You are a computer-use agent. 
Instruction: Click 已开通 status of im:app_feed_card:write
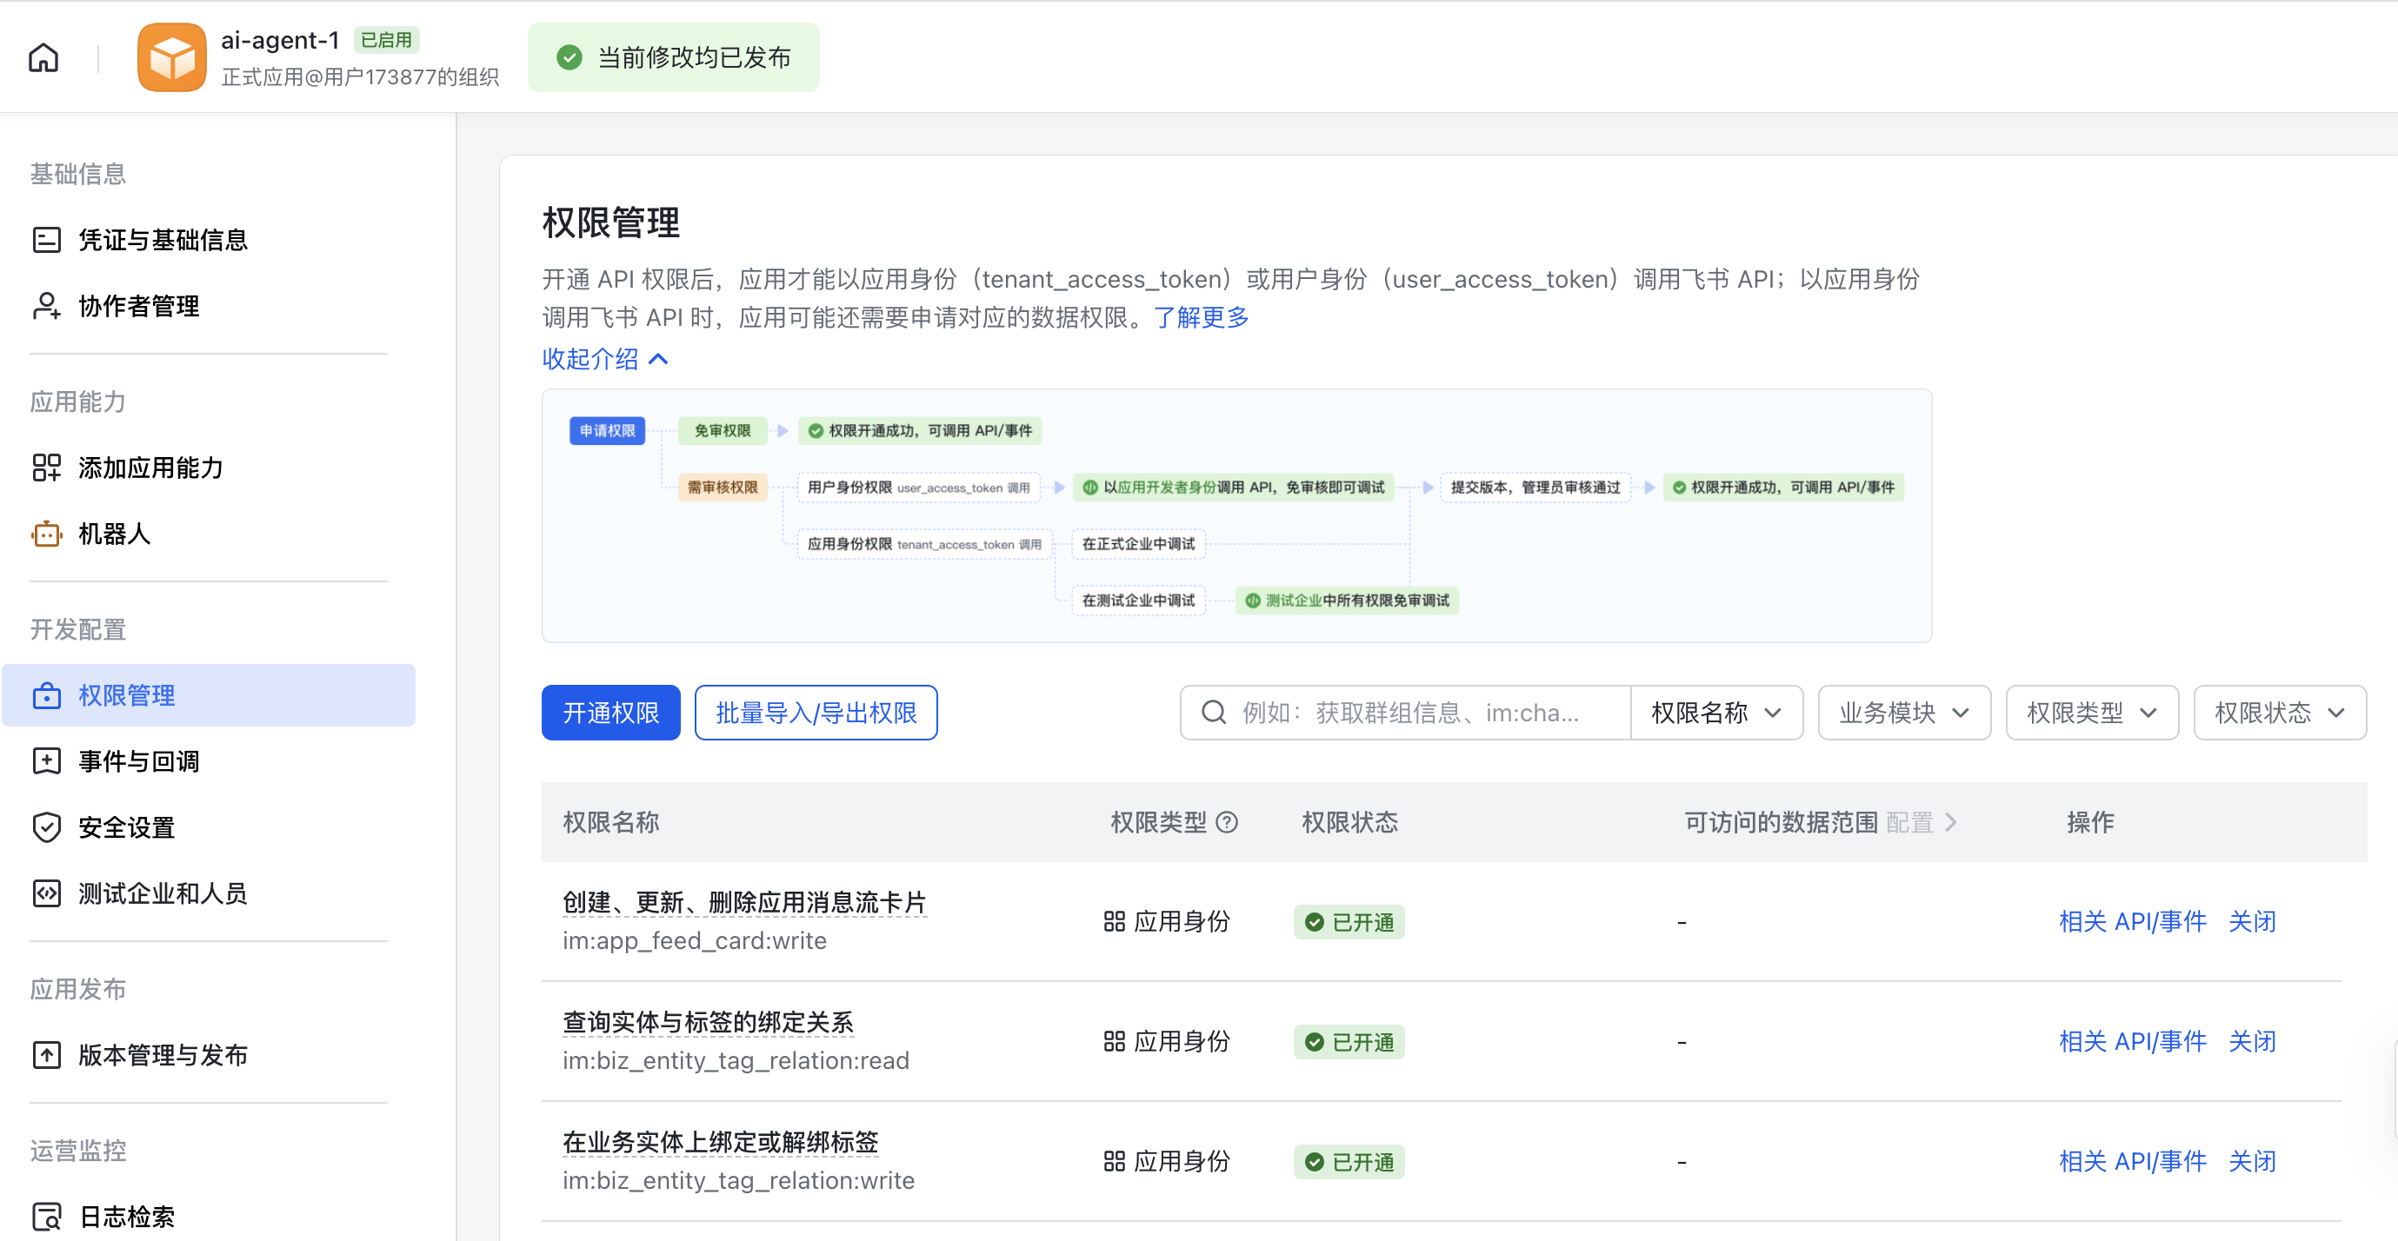(x=1349, y=922)
